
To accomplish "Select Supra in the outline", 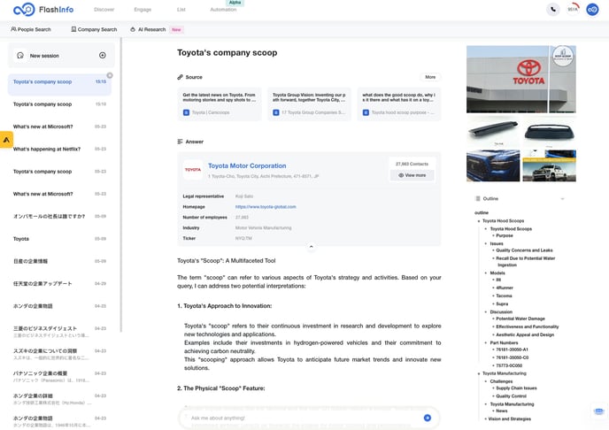I will 502,303.
